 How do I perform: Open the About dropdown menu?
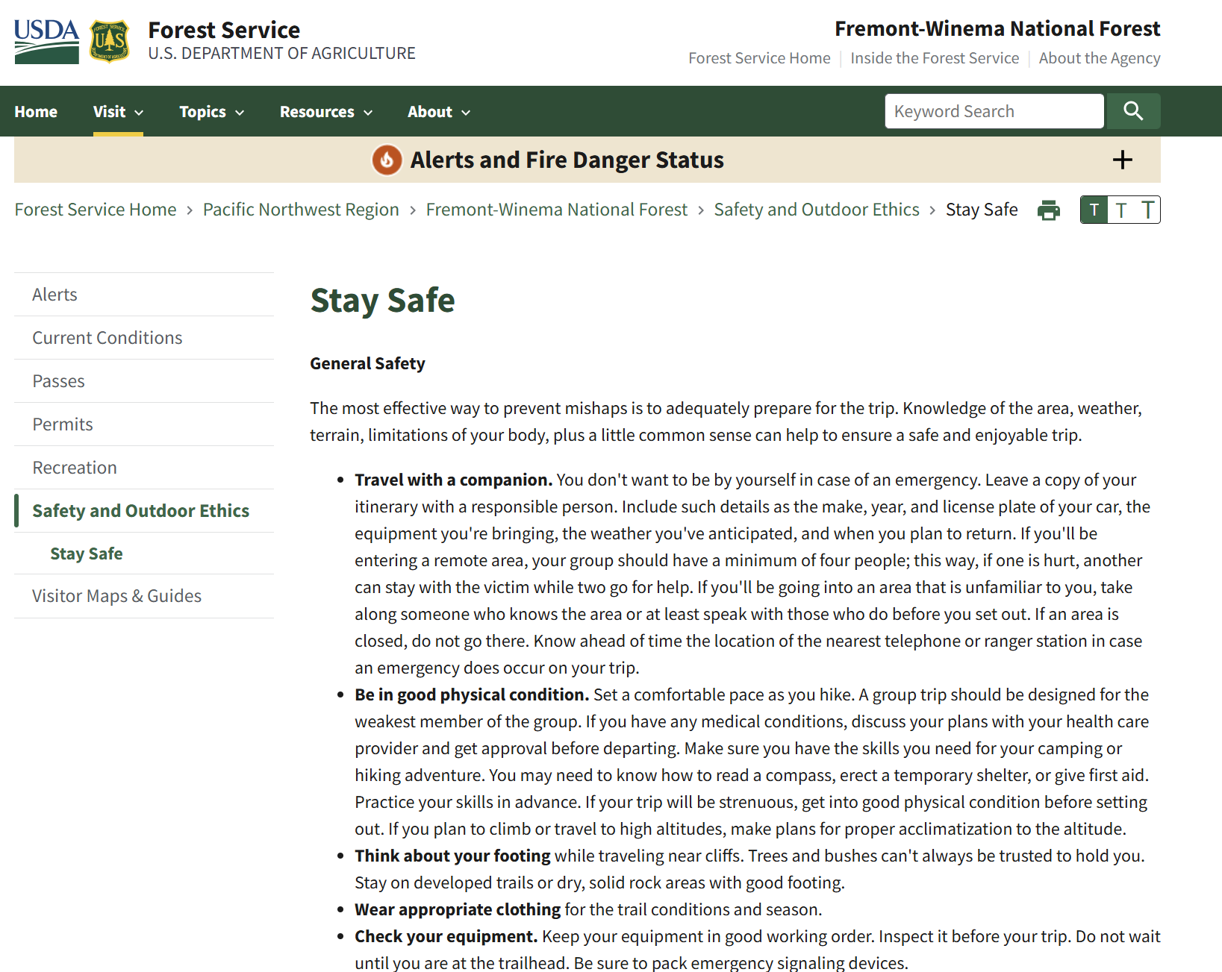[x=438, y=112]
